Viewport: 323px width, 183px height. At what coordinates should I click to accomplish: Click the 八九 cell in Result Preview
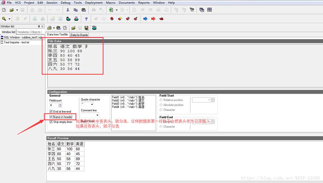[51, 169]
